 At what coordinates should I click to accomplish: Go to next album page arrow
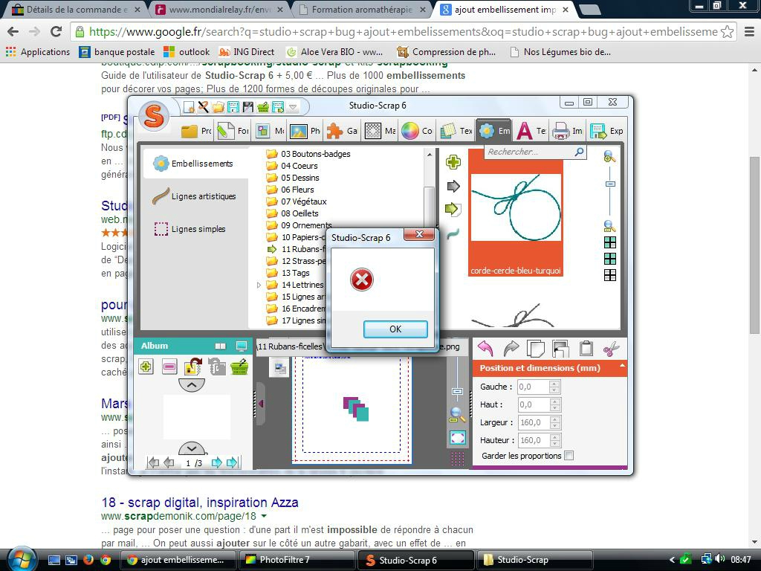[x=217, y=462]
